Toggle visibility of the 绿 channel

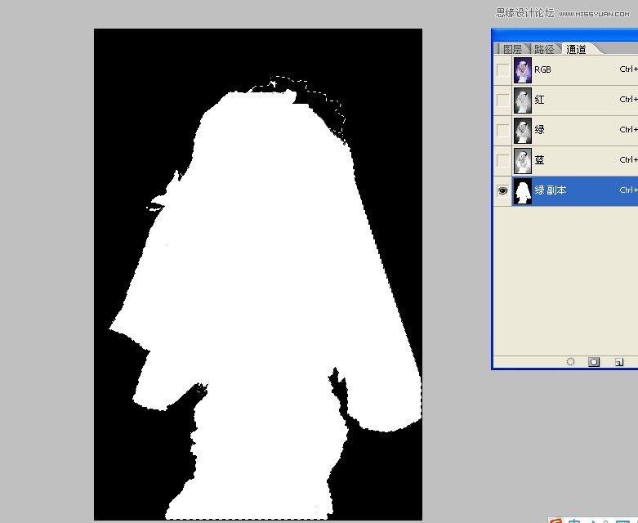click(x=503, y=130)
